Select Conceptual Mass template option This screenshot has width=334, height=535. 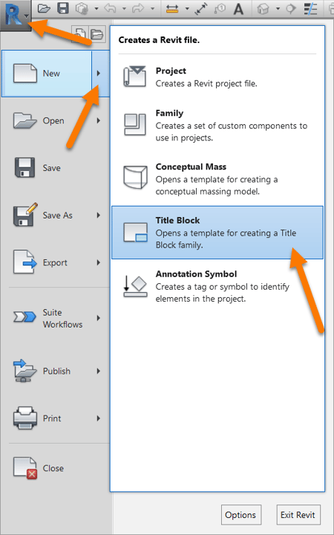pos(217,179)
